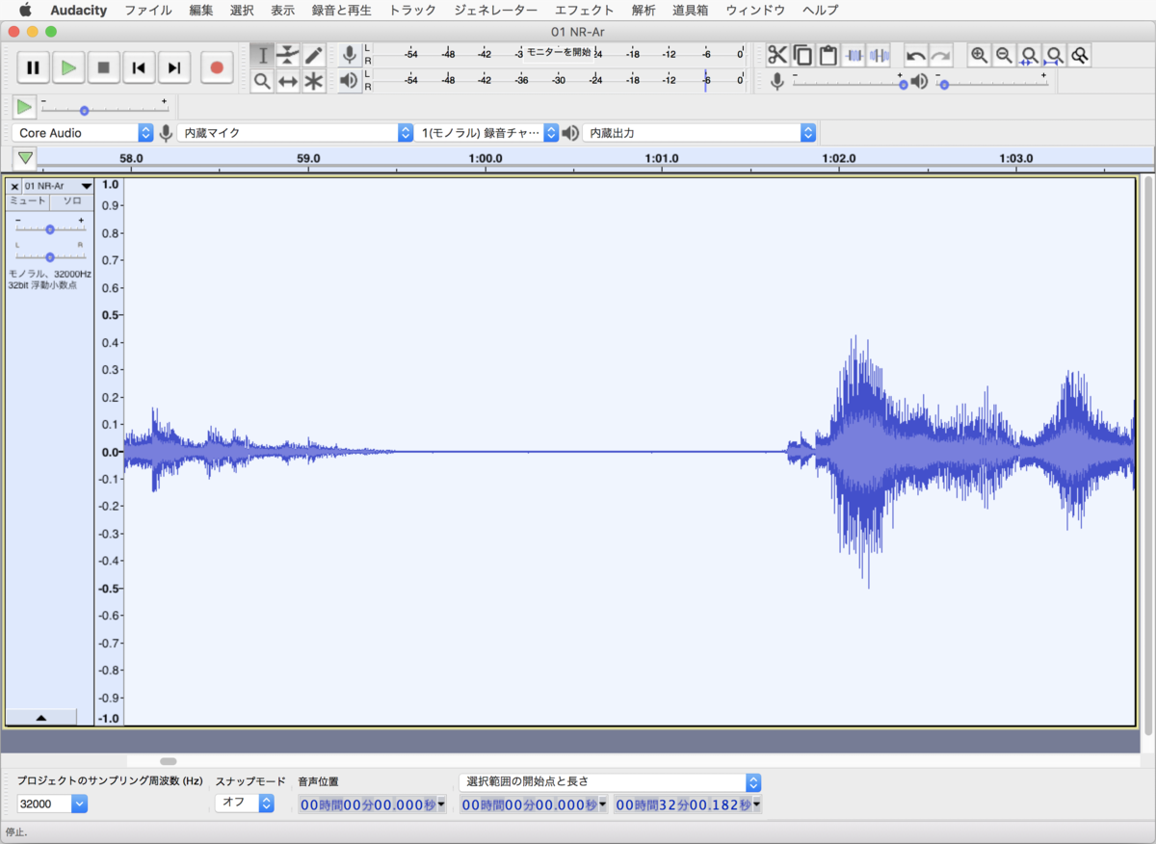
Task: Skip to start of the project
Action: (x=139, y=67)
